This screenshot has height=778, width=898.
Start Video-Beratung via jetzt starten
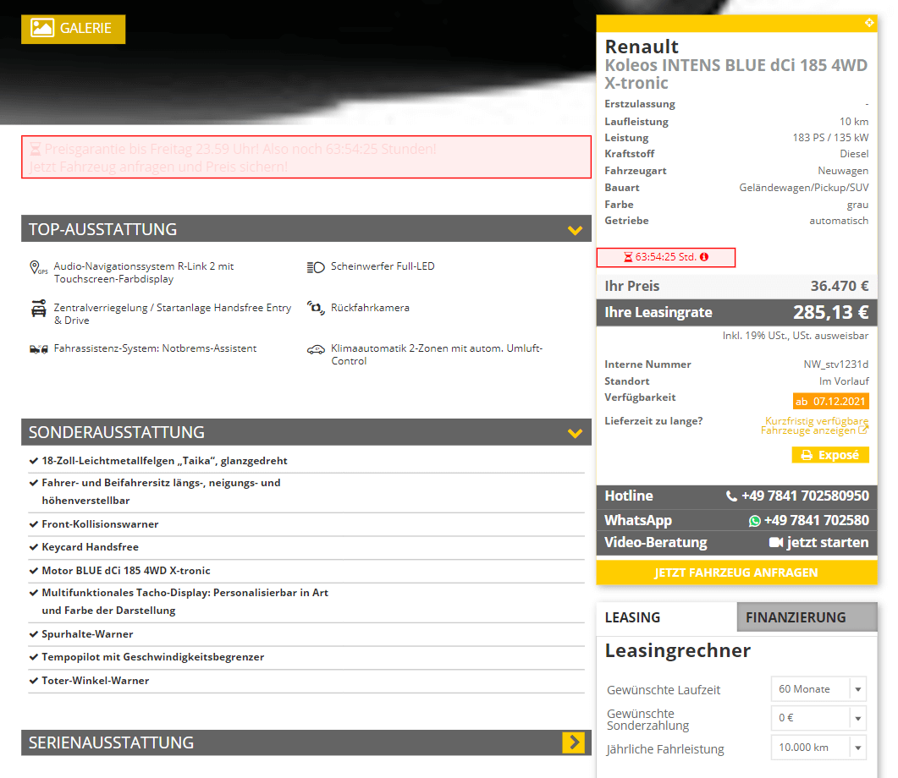828,542
